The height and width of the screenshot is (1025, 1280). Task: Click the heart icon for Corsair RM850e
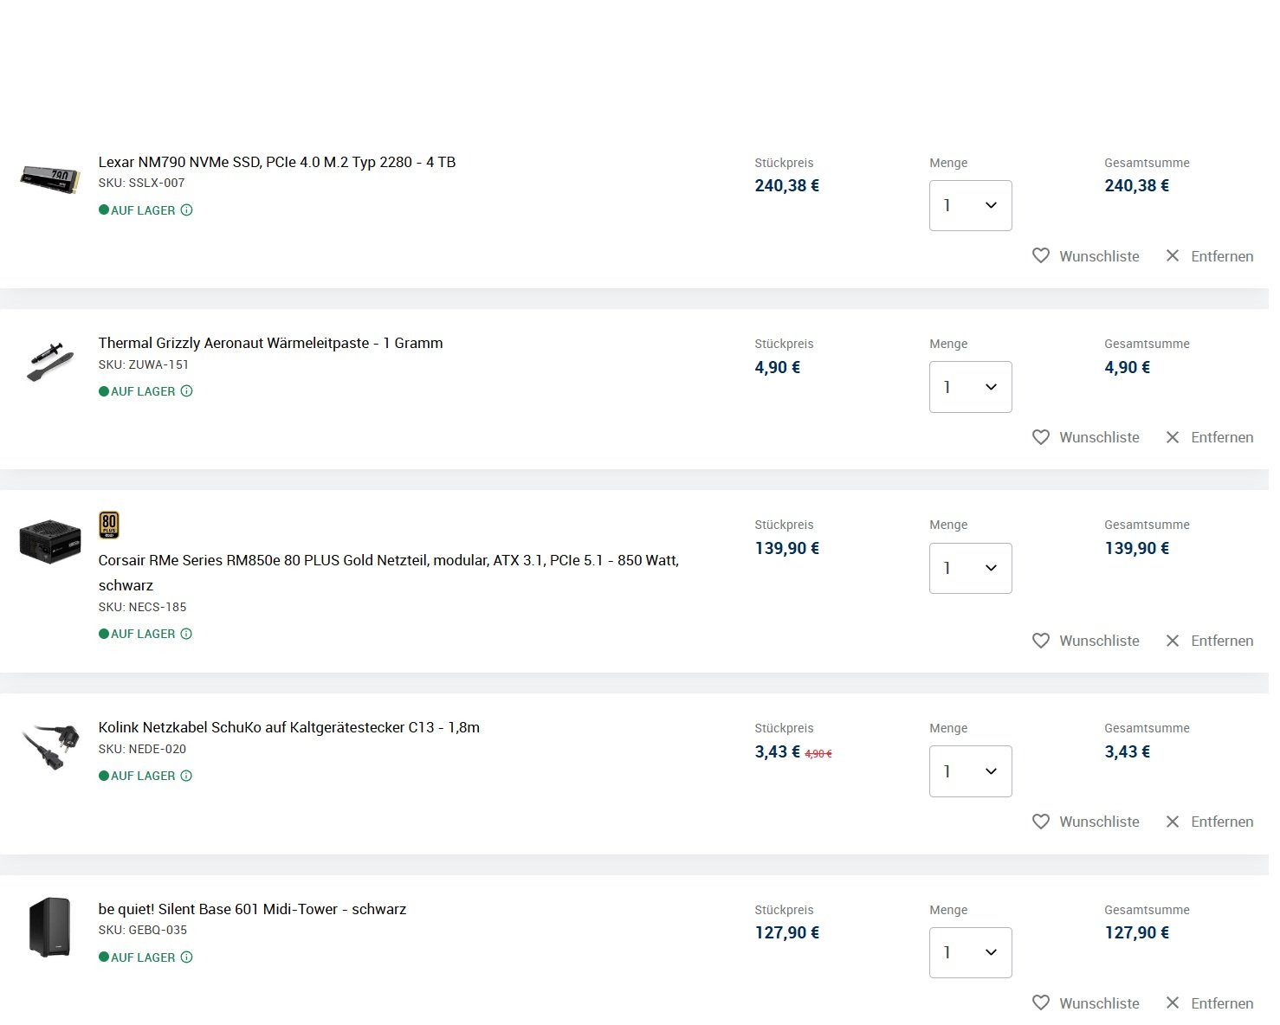(1041, 641)
